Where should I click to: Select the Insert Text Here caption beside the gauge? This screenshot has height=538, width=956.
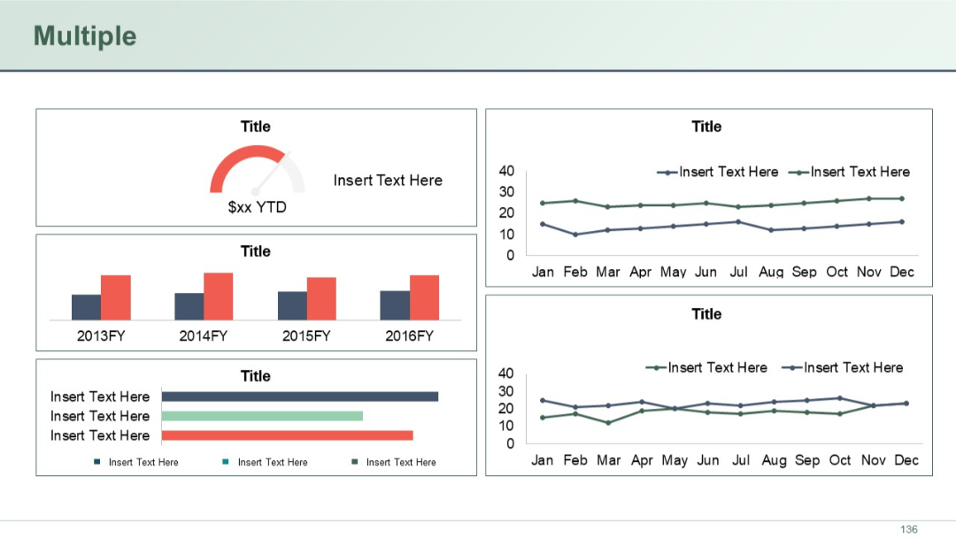coord(388,180)
